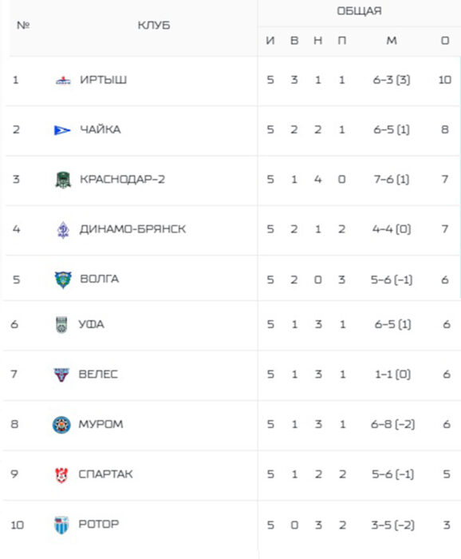
Task: Select the ОБЩАЯ header tab
Action: pos(359,11)
